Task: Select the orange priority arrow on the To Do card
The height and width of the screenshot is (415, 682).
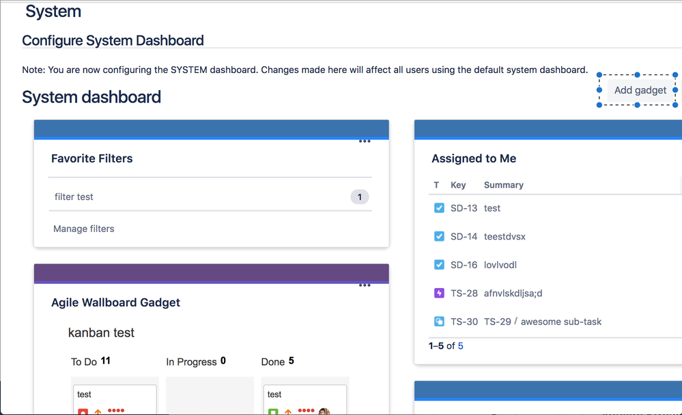Action: coord(98,411)
